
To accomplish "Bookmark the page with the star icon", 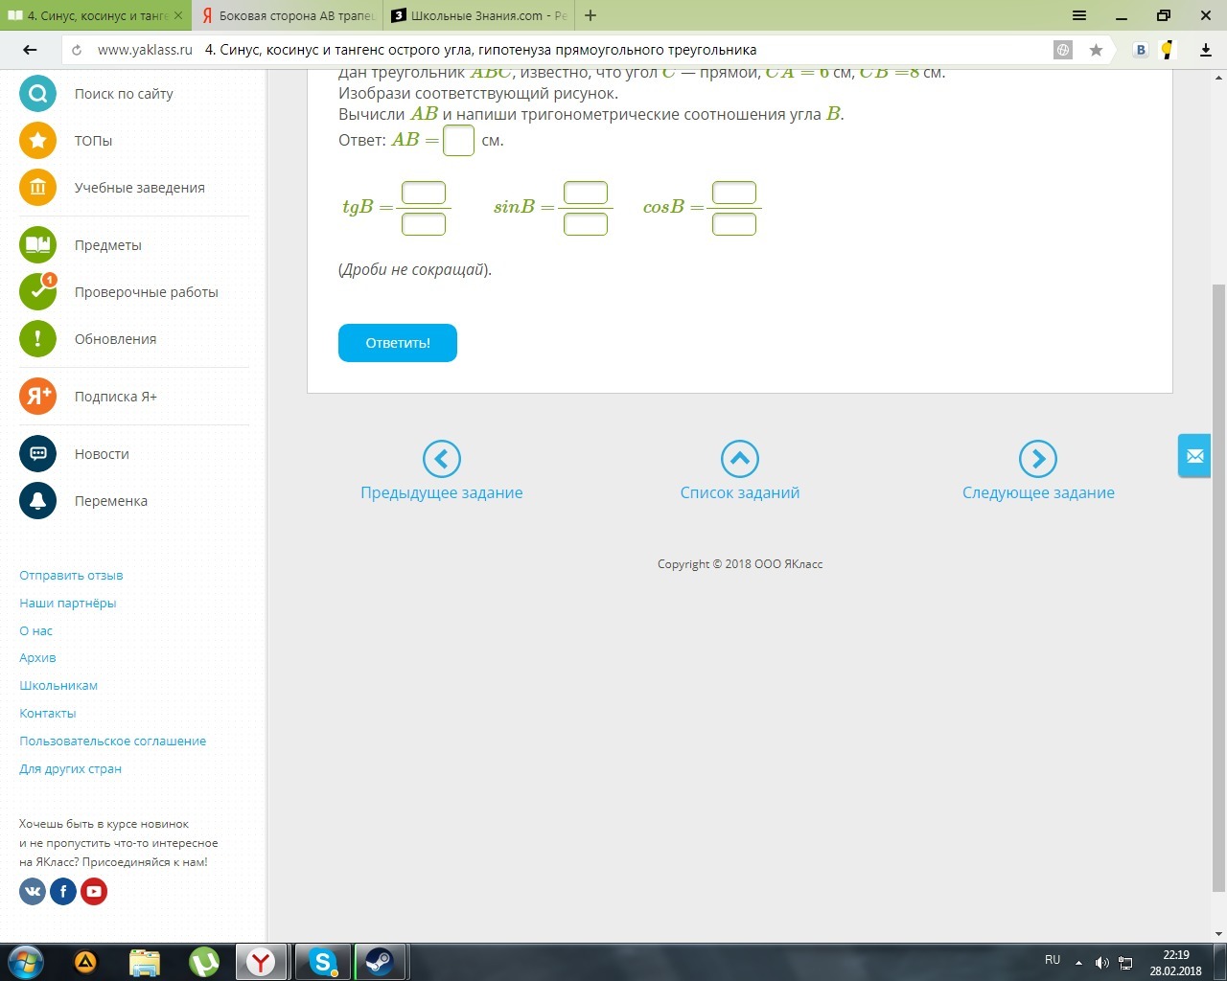I will click(1096, 50).
